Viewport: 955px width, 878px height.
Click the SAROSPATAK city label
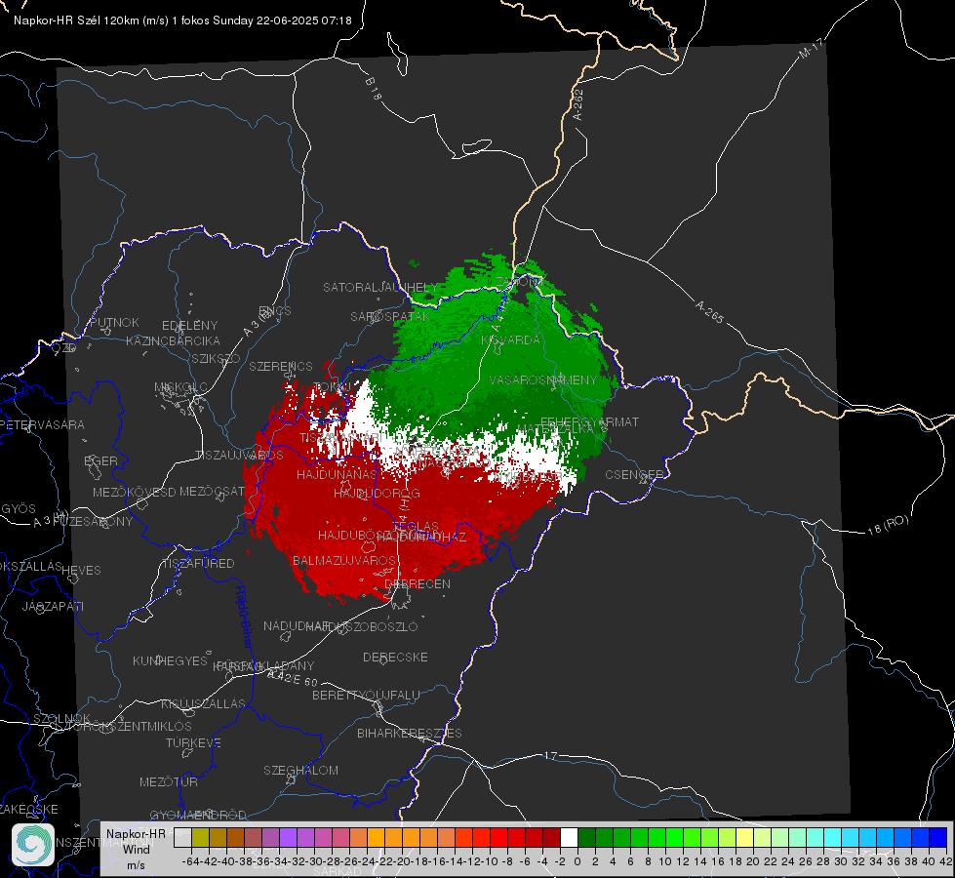(x=390, y=317)
